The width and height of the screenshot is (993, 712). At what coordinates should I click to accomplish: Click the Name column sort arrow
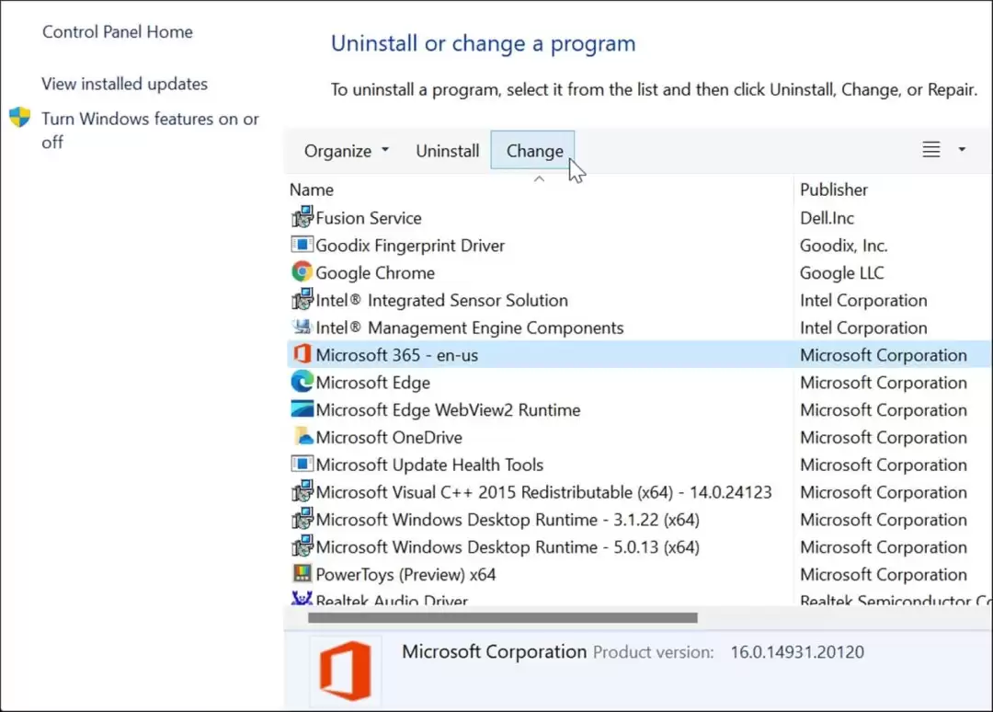point(539,179)
